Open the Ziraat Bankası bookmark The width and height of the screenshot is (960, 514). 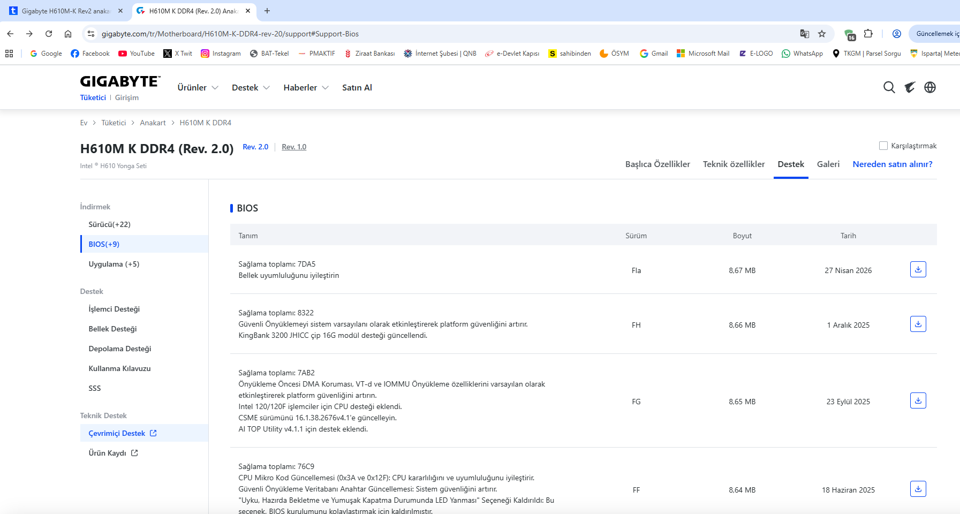point(369,54)
